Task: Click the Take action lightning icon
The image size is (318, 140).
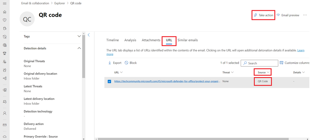Action: [256, 15]
